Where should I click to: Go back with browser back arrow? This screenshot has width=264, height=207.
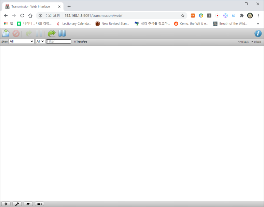pos(6,16)
